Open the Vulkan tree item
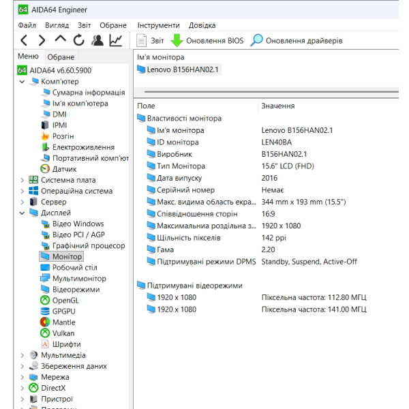409x409 pixels. pos(57,333)
